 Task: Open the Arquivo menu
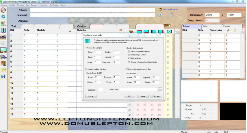pyautogui.click(x=4, y=5)
